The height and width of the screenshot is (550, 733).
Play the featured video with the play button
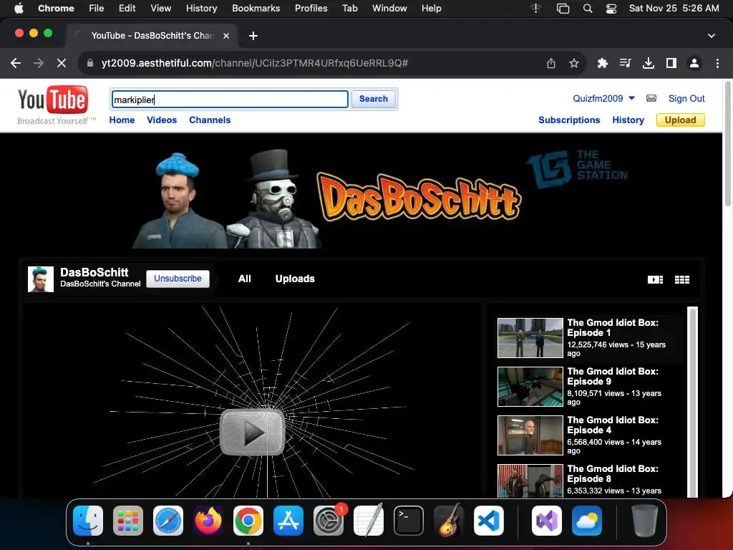[x=253, y=433]
